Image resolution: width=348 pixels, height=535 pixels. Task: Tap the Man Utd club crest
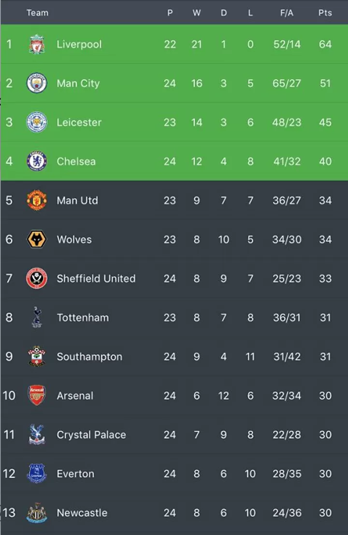37,200
